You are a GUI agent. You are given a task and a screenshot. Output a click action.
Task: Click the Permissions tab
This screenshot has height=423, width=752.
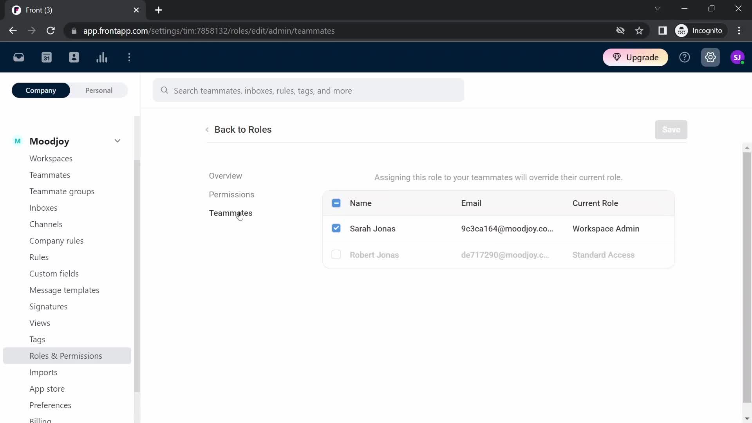(232, 194)
